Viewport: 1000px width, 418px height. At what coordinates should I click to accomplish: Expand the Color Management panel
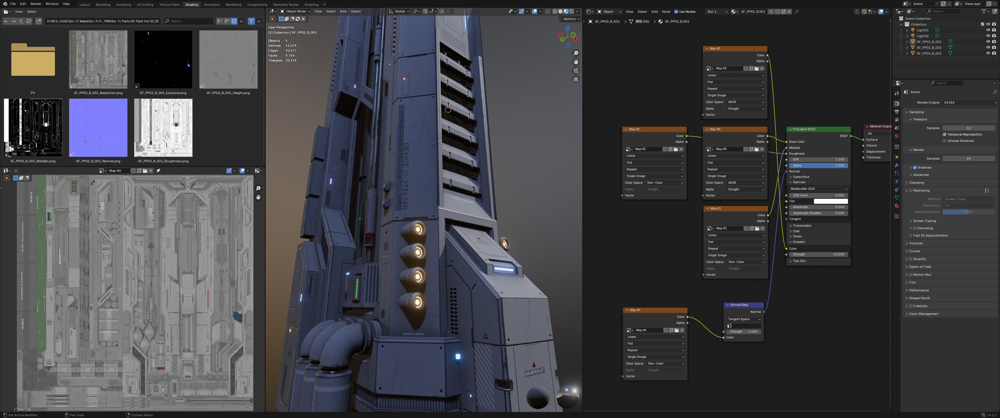click(x=923, y=314)
